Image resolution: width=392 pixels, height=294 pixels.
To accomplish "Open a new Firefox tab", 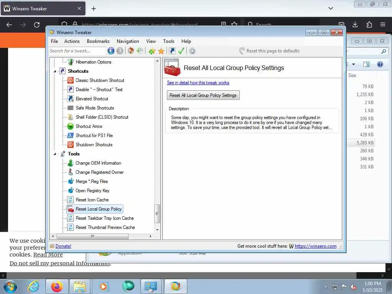I will [x=93, y=9].
